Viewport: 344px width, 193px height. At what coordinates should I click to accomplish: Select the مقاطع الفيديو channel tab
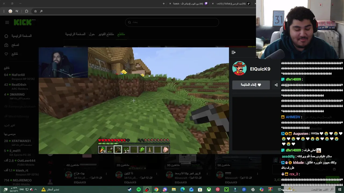[106, 34]
